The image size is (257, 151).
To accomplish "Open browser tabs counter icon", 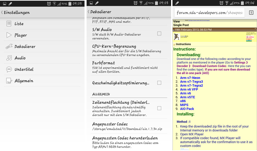I will (x=251, y=13).
